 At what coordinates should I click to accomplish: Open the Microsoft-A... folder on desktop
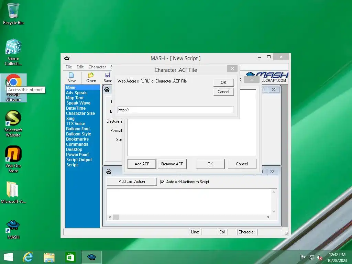[13, 192]
